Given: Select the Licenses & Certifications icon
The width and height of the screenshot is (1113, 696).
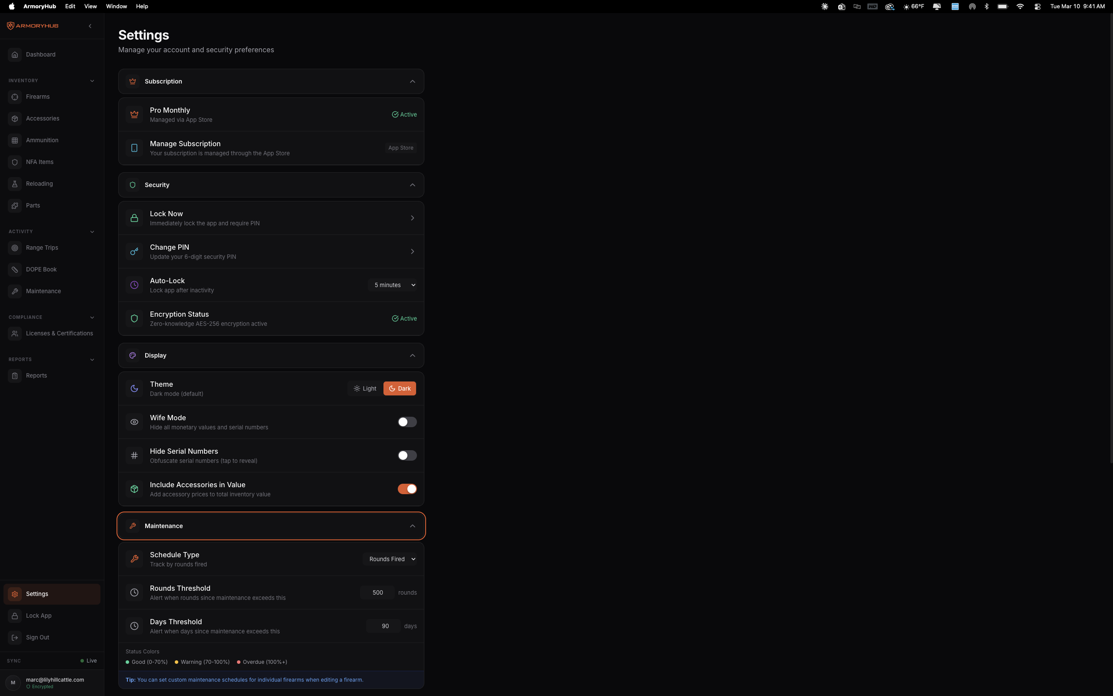Looking at the screenshot, I should tap(15, 333).
